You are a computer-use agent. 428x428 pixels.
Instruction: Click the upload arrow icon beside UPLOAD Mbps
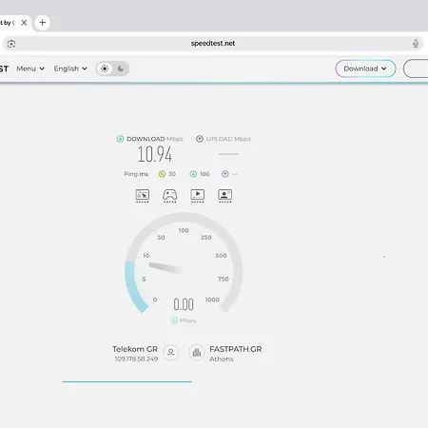[200, 139]
